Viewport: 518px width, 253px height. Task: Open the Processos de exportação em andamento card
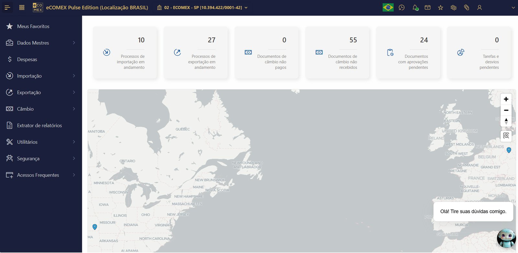tap(196, 53)
